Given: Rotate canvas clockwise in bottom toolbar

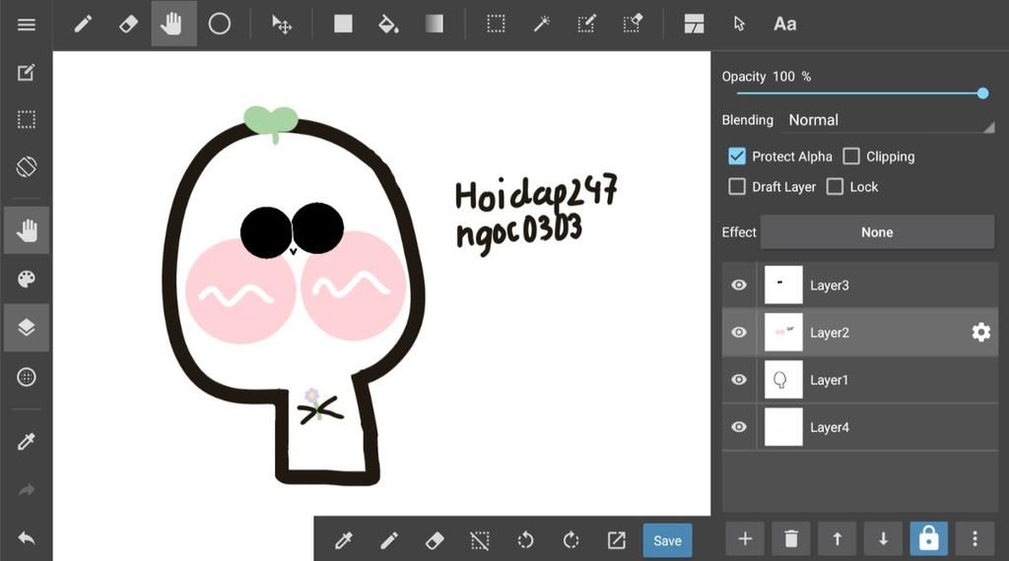Looking at the screenshot, I should tap(571, 540).
